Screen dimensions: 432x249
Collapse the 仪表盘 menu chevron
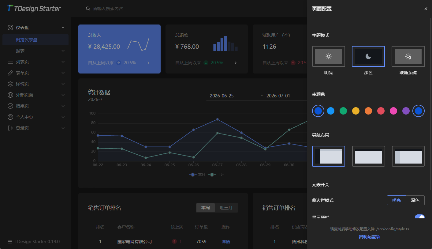tap(63, 28)
